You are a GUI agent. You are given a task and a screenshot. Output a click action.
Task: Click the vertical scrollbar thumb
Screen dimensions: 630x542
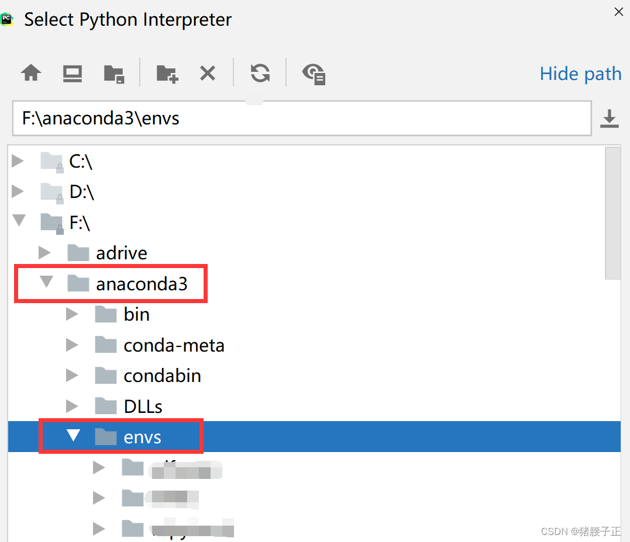[x=612, y=213]
